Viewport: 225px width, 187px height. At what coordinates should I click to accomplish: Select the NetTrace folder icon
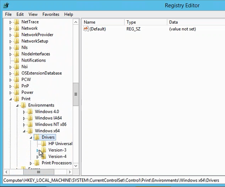click(x=16, y=22)
